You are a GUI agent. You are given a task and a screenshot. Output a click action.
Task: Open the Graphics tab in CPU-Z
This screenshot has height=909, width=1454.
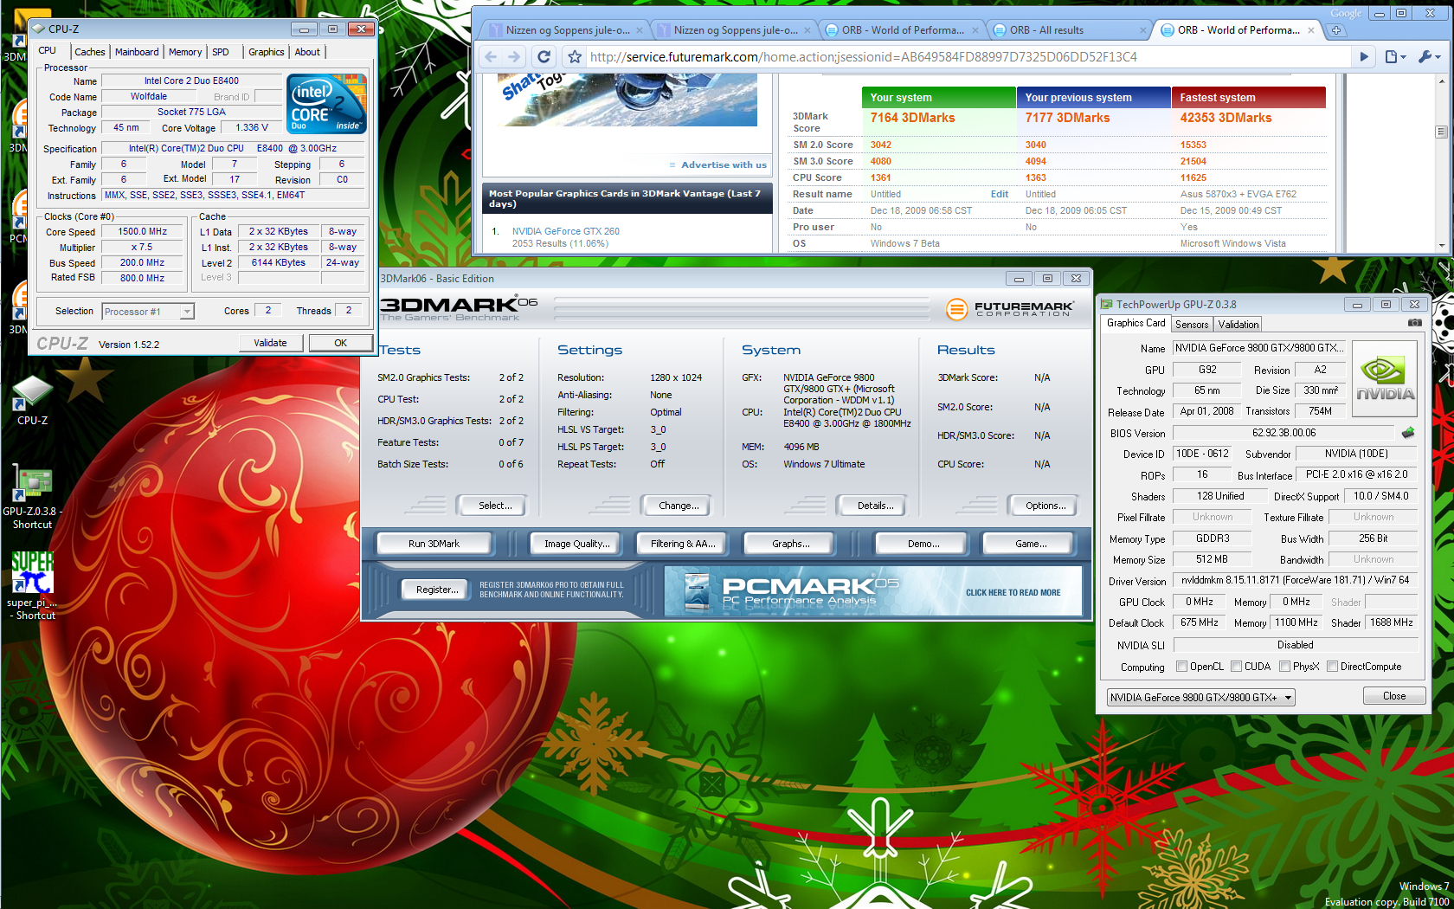pyautogui.click(x=266, y=52)
